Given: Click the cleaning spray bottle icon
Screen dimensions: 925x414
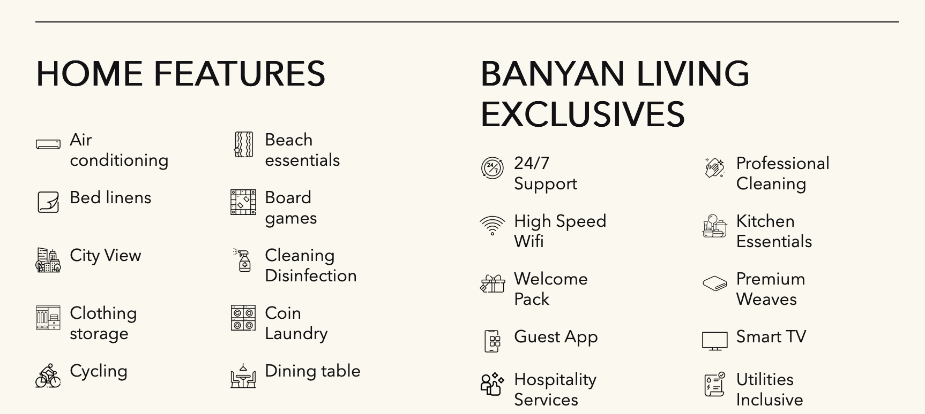Looking at the screenshot, I should (x=243, y=260).
